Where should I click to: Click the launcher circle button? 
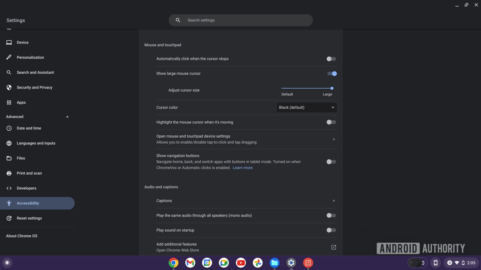[7, 263]
